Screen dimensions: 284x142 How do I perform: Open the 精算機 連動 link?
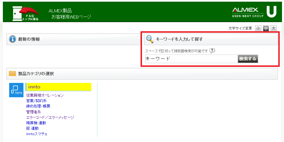point(36,123)
